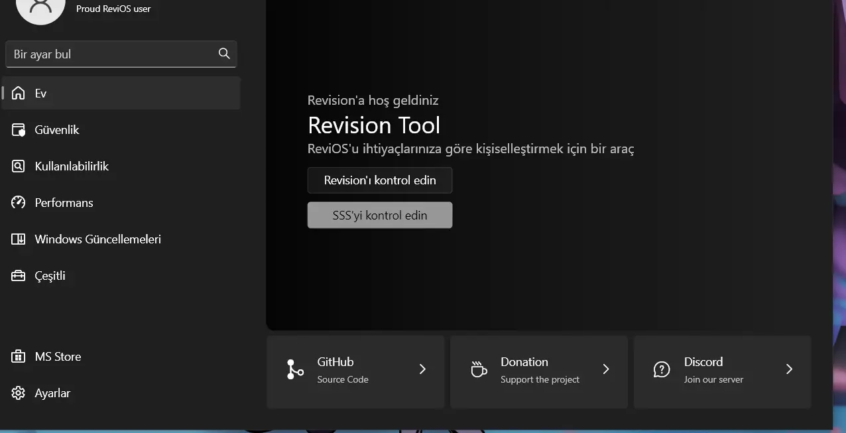846x433 pixels.
Task: Open the Kullanılabilirlik section
Action: (x=121, y=166)
